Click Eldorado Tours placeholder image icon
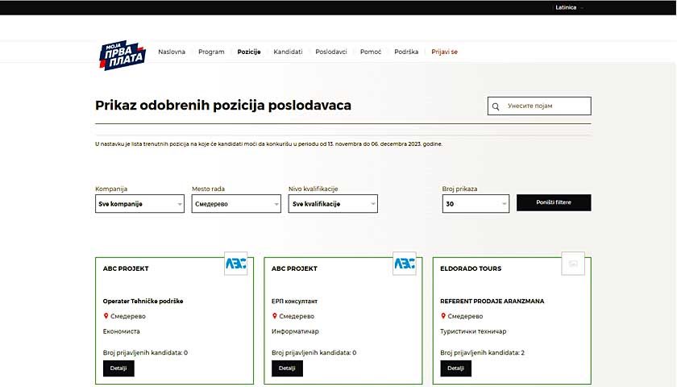Screen dimensions: 677x387 tap(573, 264)
